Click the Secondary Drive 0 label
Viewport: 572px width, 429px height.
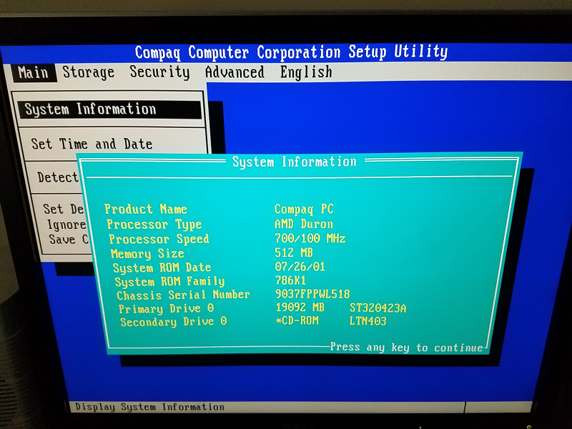[x=174, y=322]
